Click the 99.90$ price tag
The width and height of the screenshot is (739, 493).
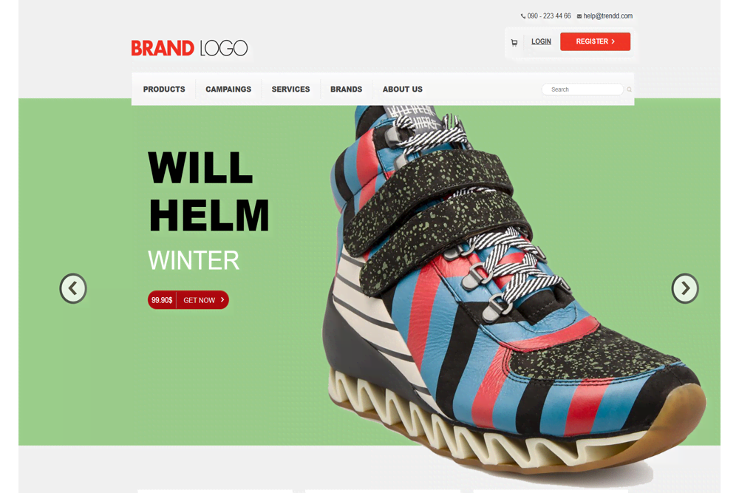point(162,300)
